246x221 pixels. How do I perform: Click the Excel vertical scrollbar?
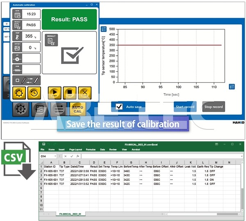click(x=242, y=186)
